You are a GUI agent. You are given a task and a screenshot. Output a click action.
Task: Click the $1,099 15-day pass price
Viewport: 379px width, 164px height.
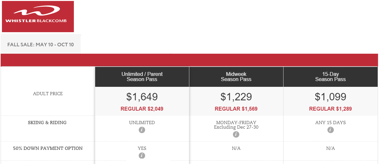coord(330,97)
